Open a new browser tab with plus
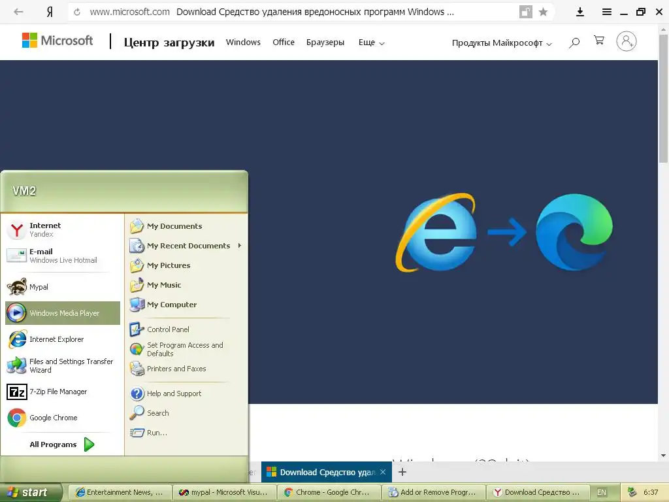 [402, 472]
